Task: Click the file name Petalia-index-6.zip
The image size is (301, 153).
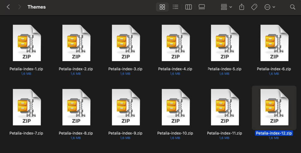Action: pyautogui.click(x=274, y=69)
